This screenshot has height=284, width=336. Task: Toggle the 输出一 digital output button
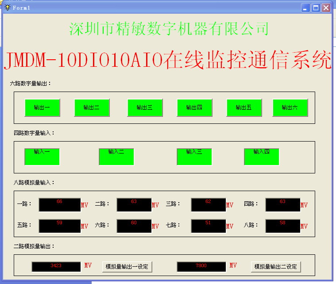42,107
